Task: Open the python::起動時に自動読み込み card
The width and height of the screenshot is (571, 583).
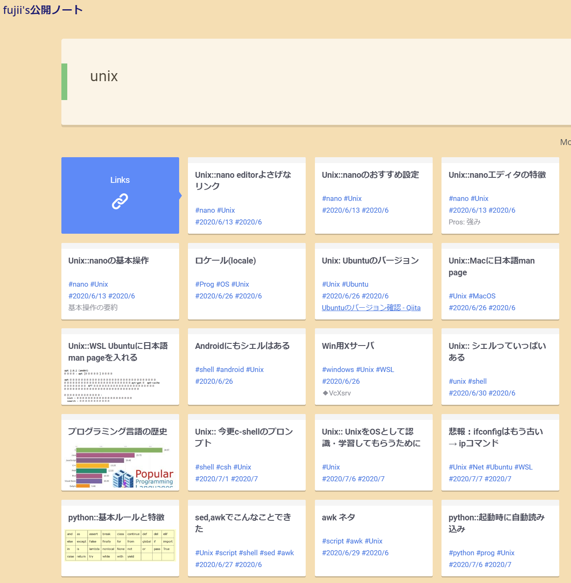Action: [500, 538]
